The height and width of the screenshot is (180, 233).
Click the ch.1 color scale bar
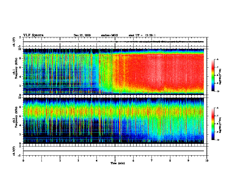(x=213, y=75)
